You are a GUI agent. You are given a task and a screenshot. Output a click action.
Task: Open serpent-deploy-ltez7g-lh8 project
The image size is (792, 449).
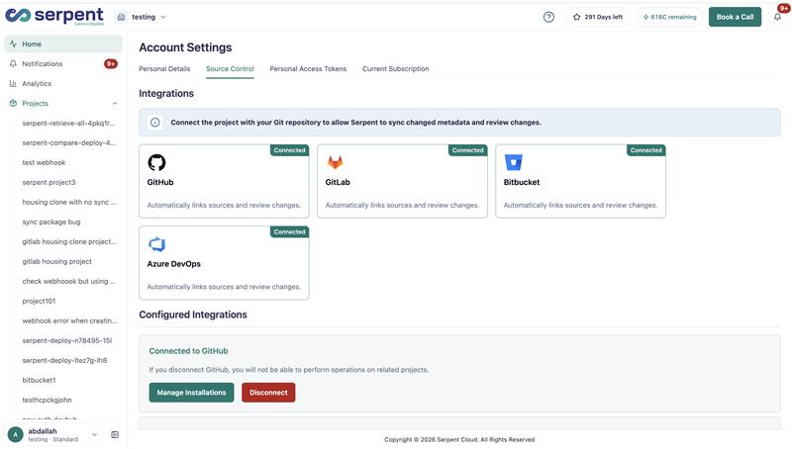click(x=64, y=360)
